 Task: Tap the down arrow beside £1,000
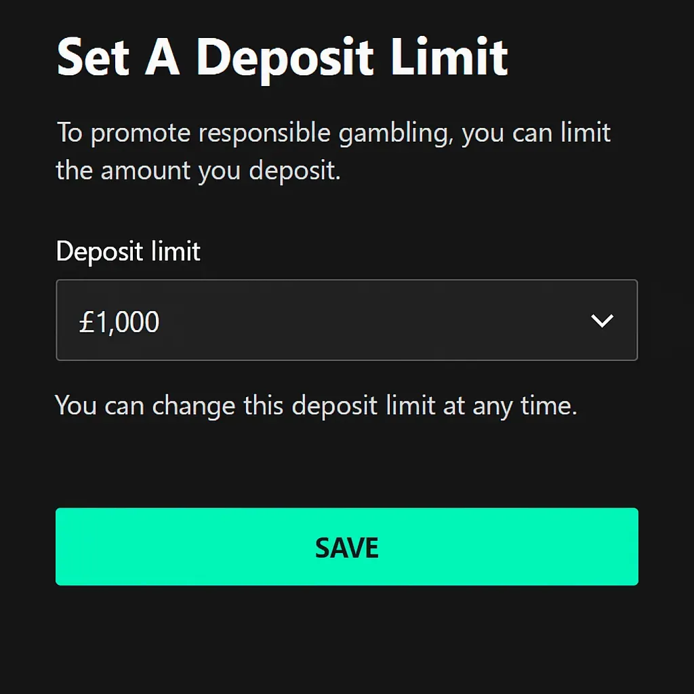[602, 321]
